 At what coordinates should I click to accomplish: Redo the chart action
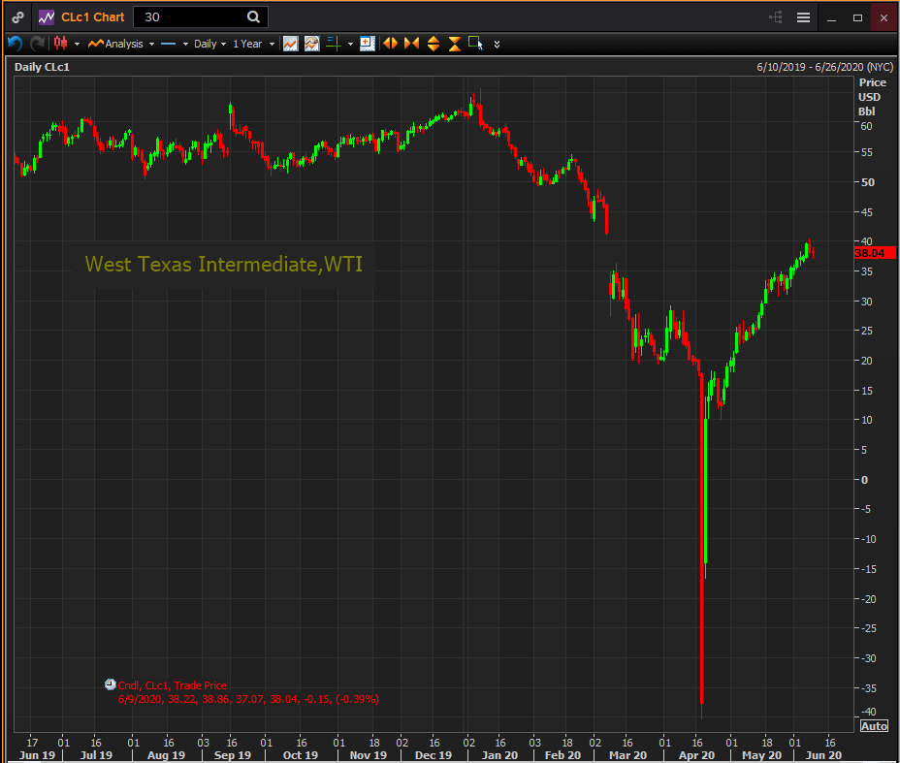[37, 44]
